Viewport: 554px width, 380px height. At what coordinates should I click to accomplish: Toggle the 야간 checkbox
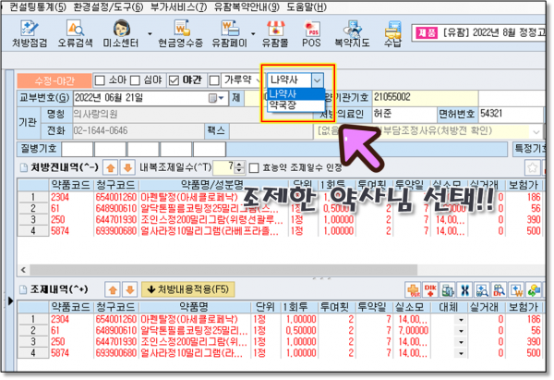click(174, 80)
